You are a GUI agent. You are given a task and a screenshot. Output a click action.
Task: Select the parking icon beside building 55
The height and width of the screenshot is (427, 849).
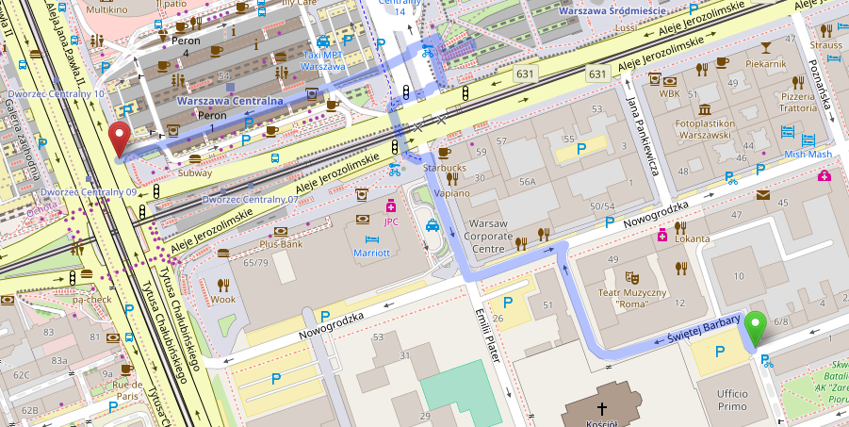[x=581, y=149]
